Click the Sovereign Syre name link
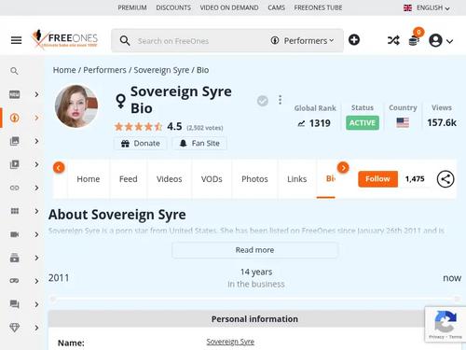The image size is (466, 350). pos(230,342)
